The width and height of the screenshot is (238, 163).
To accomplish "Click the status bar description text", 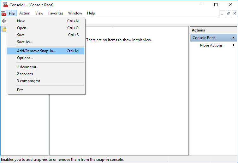I will (62, 160).
